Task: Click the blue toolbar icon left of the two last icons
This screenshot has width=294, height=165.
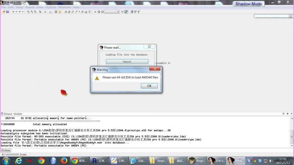Action: [x=132, y=12]
